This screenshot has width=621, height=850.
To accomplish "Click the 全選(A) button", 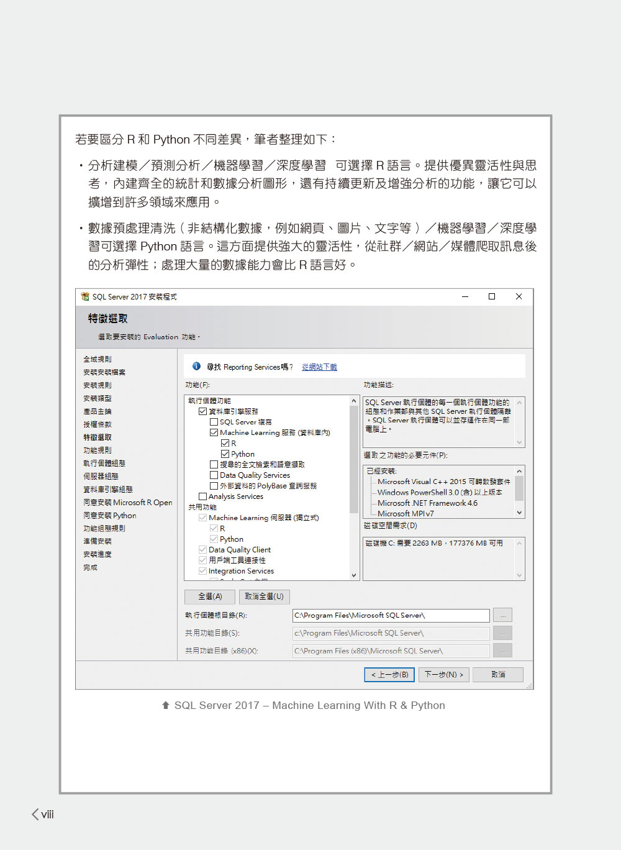I will tap(210, 596).
